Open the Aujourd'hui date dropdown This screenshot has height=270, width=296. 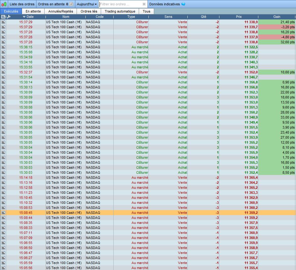[87, 4]
